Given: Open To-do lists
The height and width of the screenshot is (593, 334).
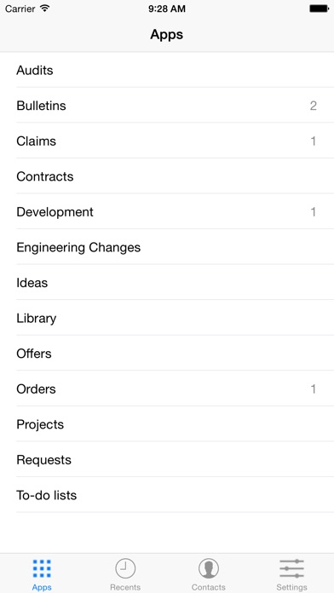Looking at the screenshot, I should pyautogui.click(x=167, y=495).
